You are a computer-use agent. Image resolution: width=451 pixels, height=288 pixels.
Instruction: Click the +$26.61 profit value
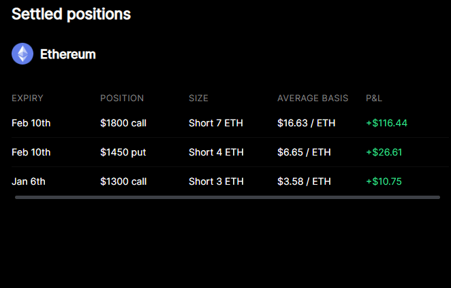[384, 152]
